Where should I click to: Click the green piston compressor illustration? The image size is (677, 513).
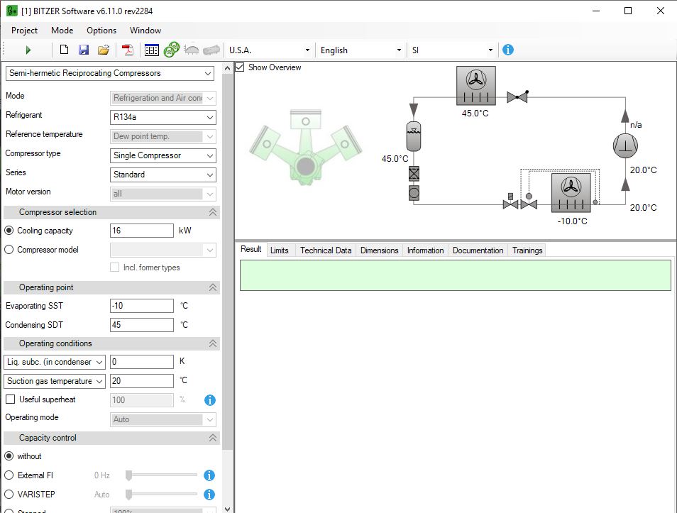[x=306, y=147]
